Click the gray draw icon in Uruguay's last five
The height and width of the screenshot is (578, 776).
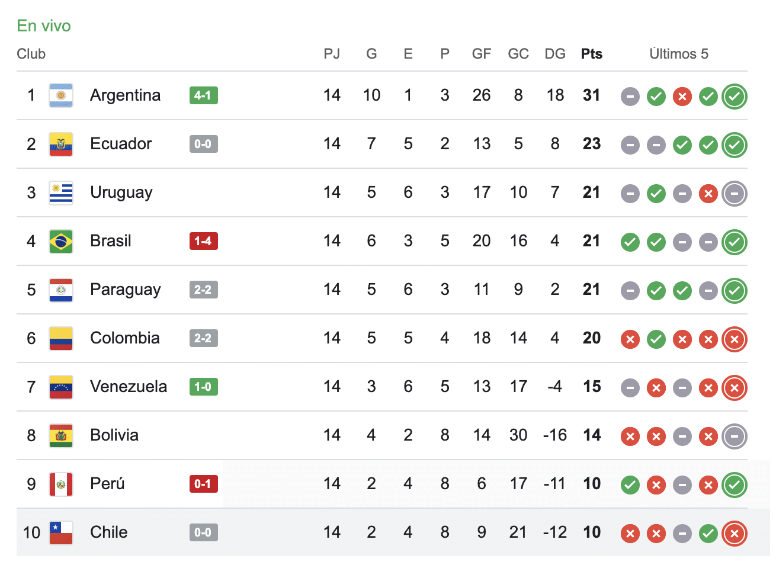pyautogui.click(x=735, y=194)
